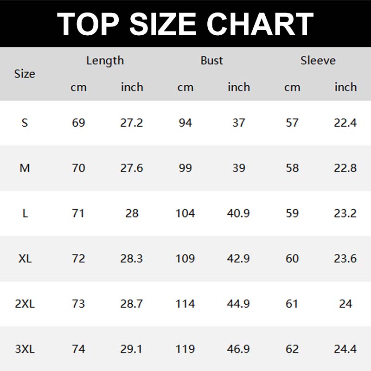371x371 pixels.
Task: Click the L size row label
Action: [25, 213]
